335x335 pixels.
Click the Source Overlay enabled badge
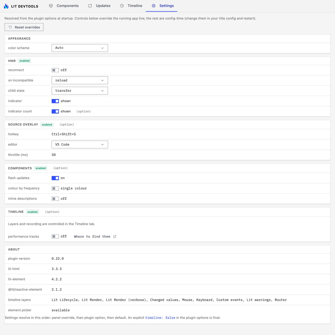pyautogui.click(x=47, y=125)
